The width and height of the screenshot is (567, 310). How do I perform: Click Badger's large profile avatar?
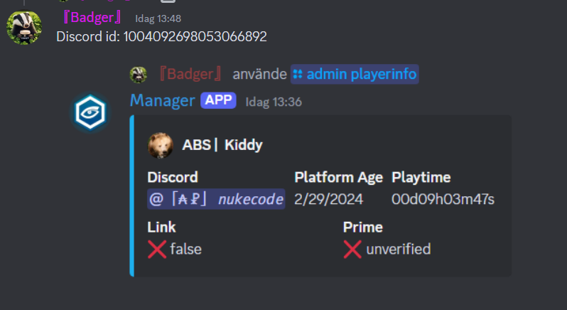(23, 28)
